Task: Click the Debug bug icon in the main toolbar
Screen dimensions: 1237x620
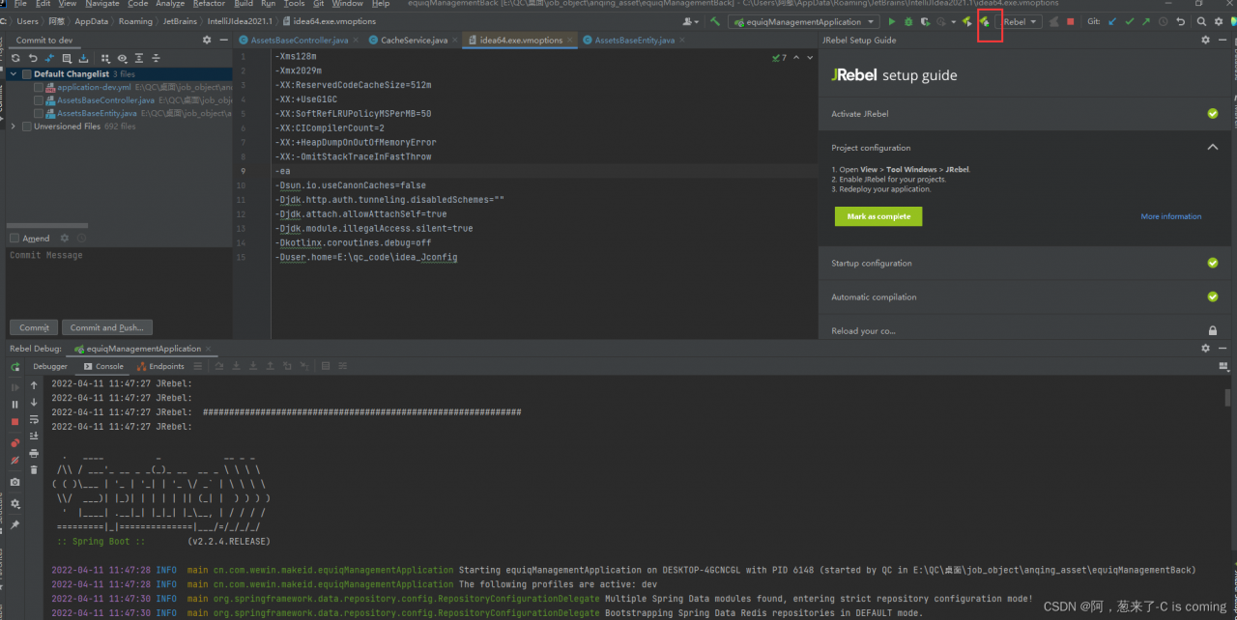Action: [908, 21]
